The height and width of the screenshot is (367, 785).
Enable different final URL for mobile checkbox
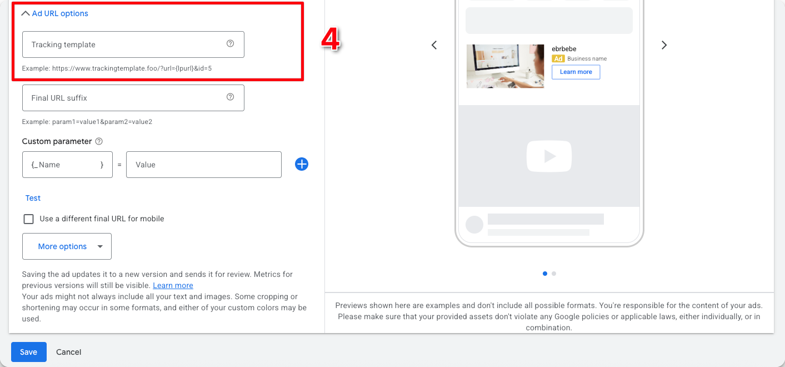pos(28,219)
